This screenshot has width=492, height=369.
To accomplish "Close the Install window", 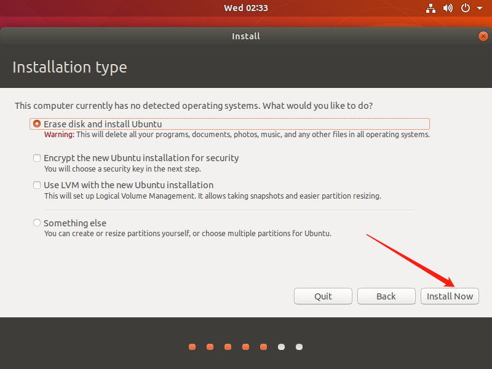I will [x=483, y=36].
